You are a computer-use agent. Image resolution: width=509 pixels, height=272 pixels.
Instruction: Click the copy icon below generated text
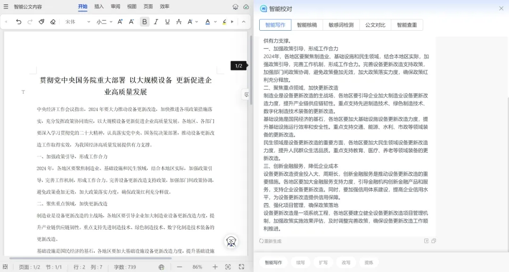pyautogui.click(x=434, y=241)
